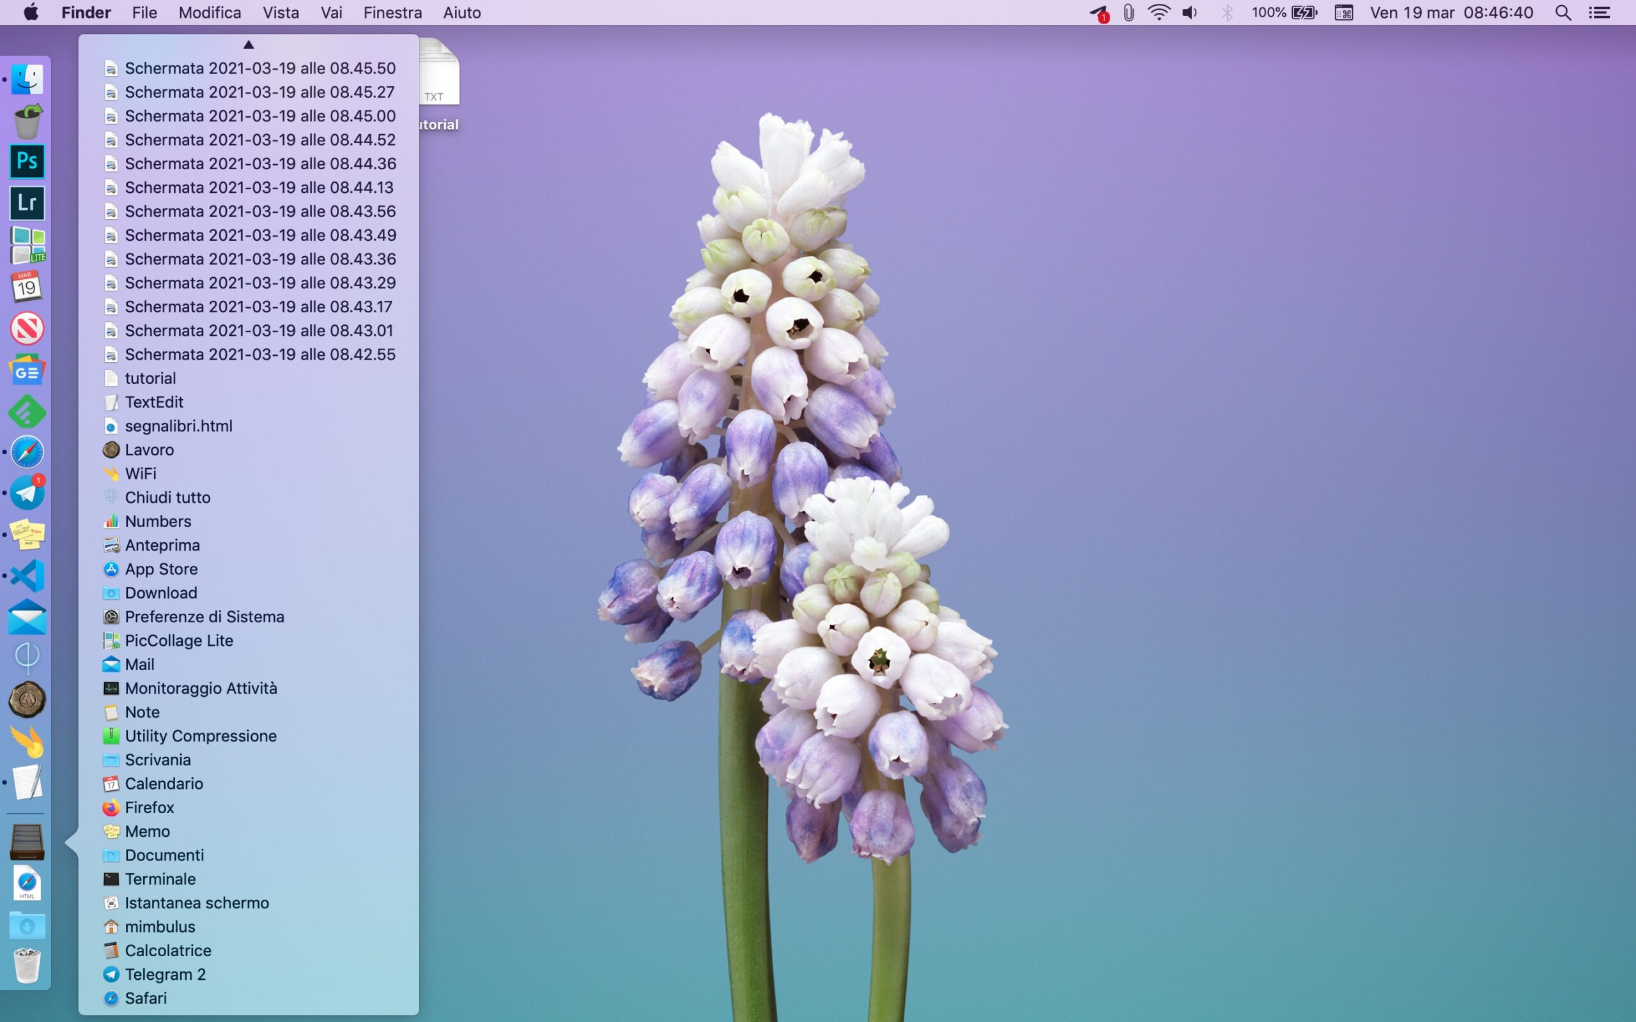
Task: Choose Terminale from the stack list
Action: click(x=160, y=879)
